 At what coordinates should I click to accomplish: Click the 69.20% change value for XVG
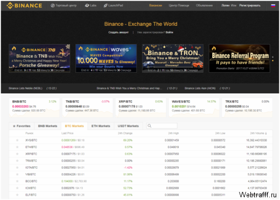128,140
